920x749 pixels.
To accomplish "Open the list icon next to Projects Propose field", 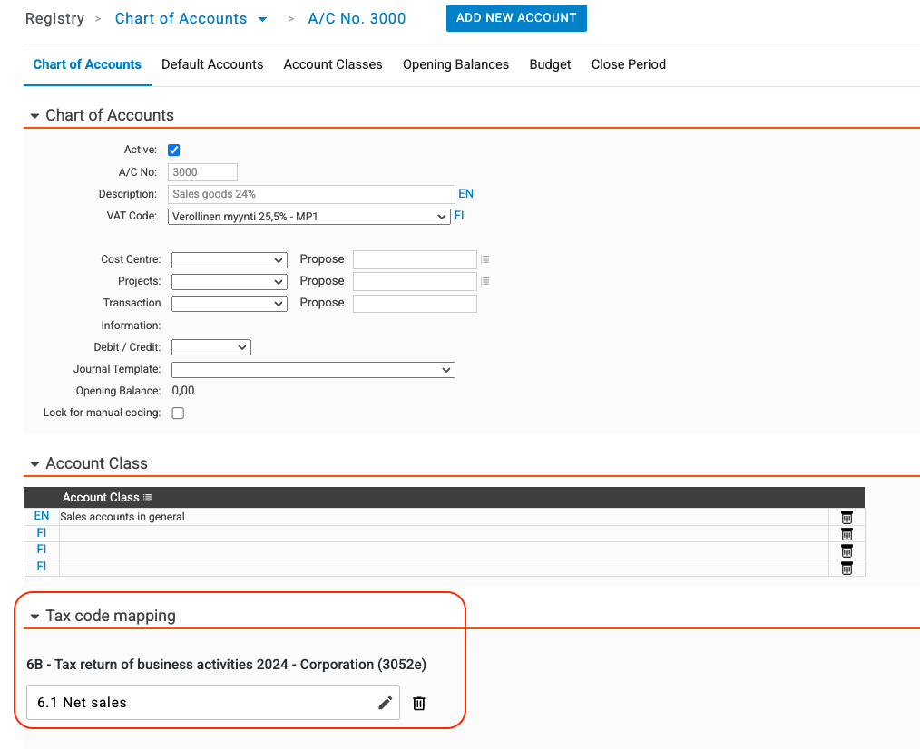I will coord(485,281).
